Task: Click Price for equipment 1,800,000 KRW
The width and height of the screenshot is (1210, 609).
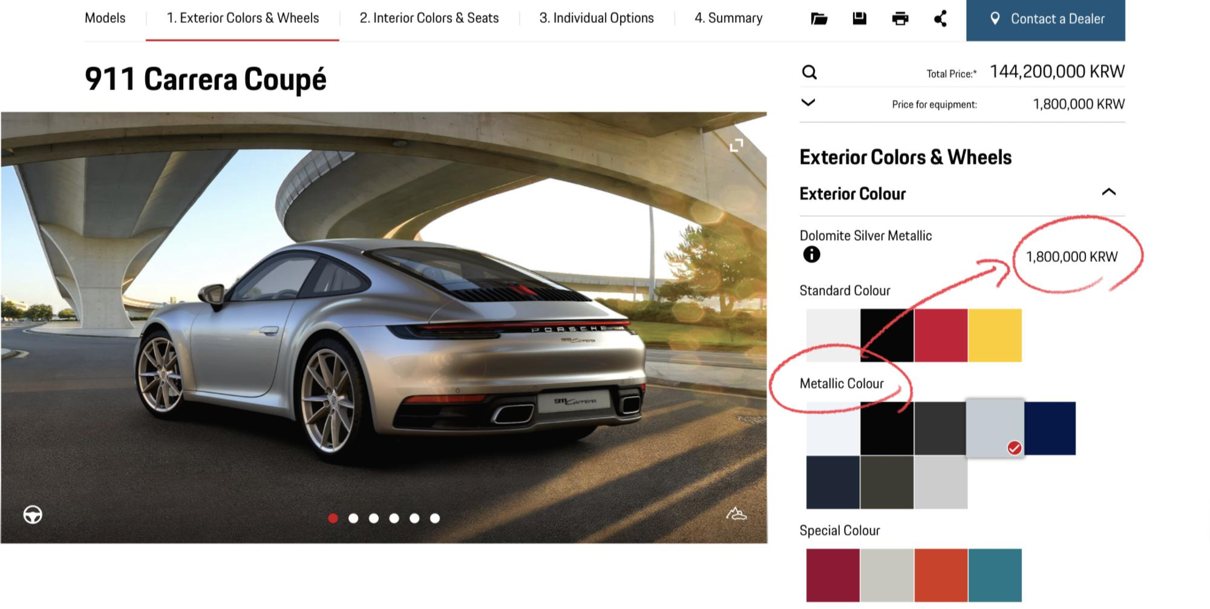Action: pyautogui.click(x=1079, y=104)
